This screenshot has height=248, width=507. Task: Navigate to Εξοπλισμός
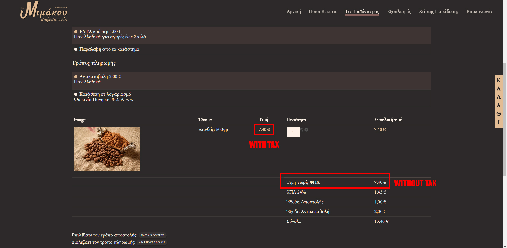point(399,12)
